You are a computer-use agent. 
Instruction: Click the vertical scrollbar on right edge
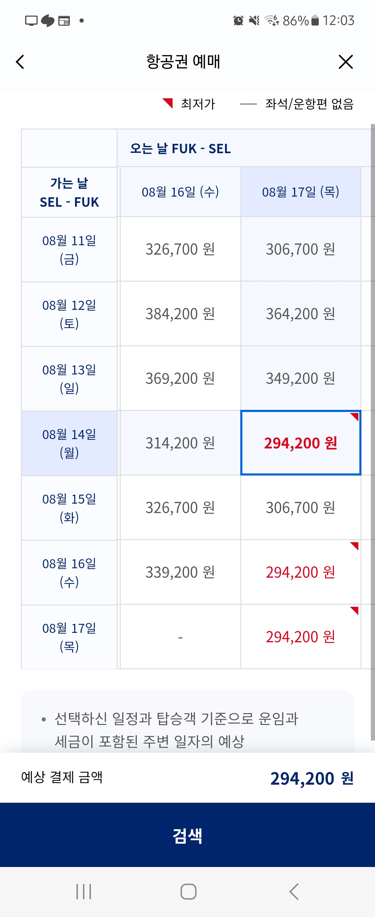pyautogui.click(x=372, y=427)
